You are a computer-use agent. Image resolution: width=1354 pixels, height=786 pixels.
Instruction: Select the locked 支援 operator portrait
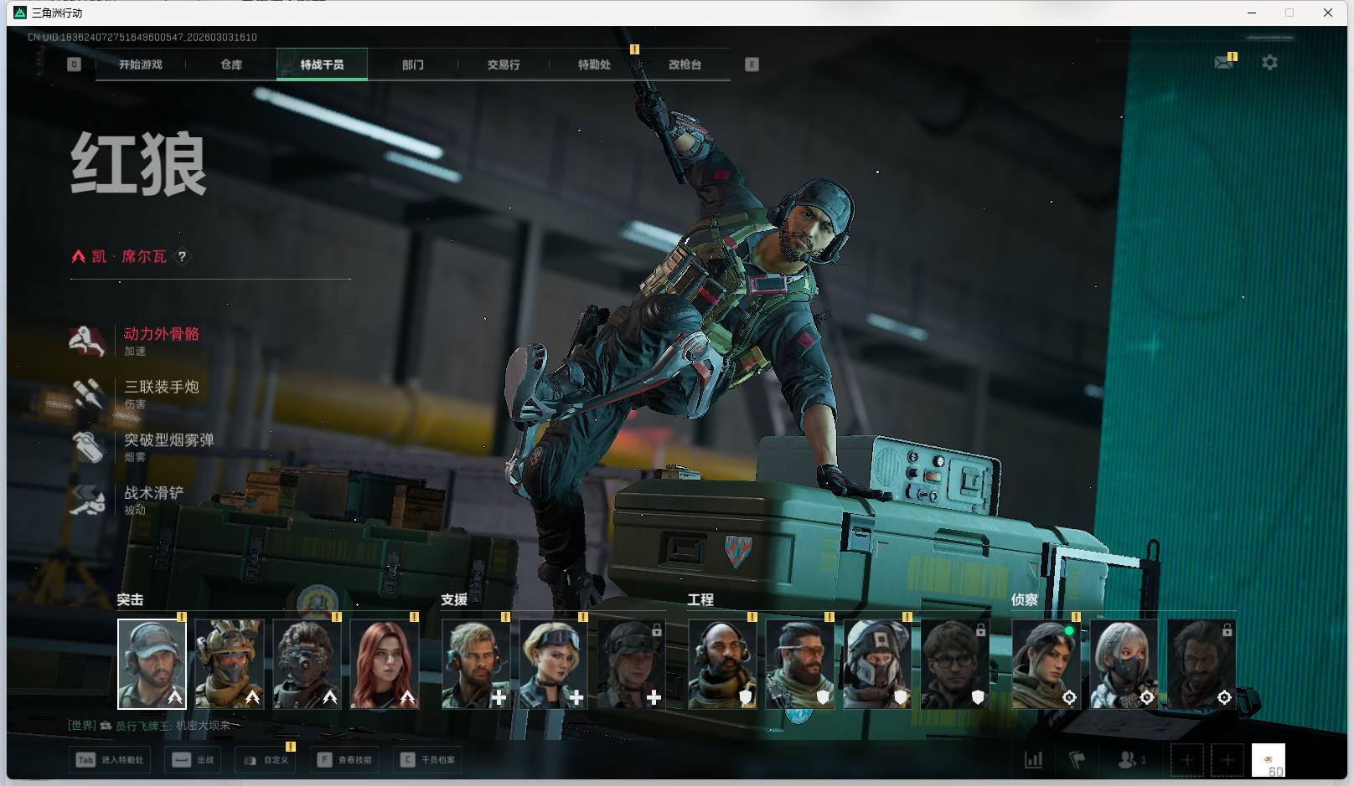click(631, 665)
